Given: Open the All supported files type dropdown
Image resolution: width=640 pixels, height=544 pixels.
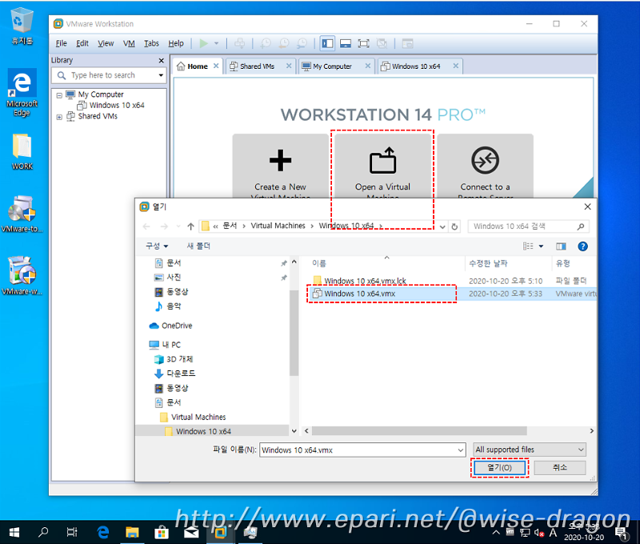Looking at the screenshot, I should [530, 450].
